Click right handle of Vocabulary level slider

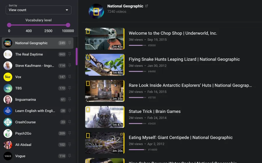pos(68,25)
